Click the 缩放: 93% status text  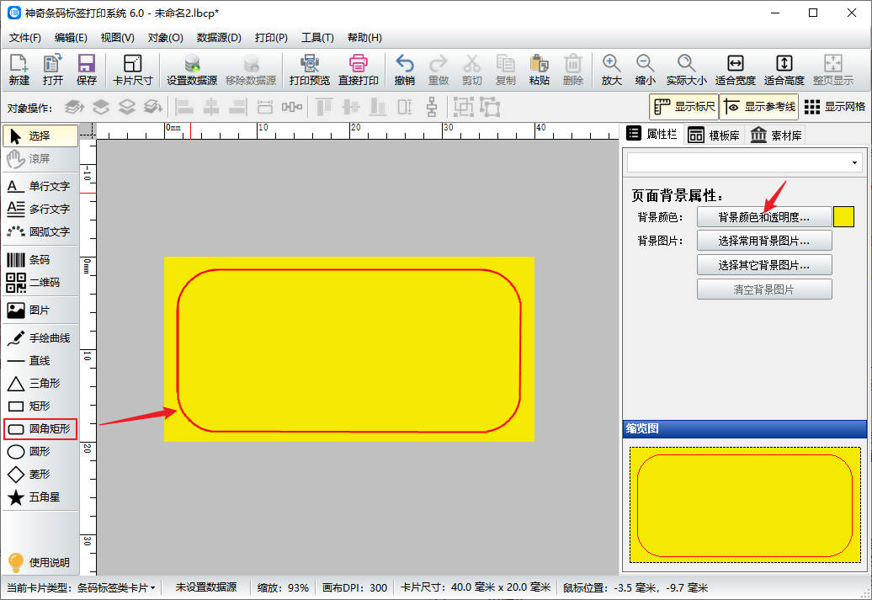tap(283, 587)
